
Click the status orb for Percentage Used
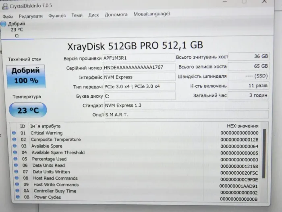(15, 159)
